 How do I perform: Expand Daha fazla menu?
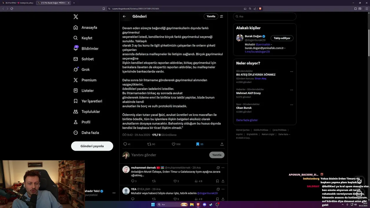coord(86,133)
